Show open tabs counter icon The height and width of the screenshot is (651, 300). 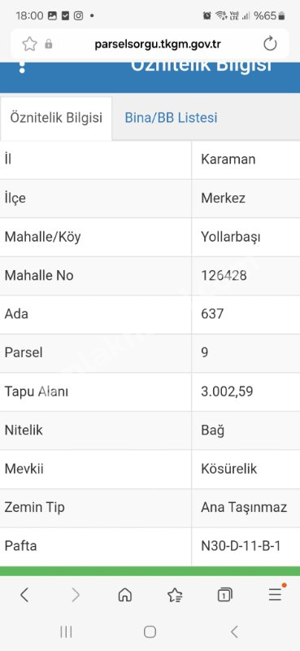(224, 595)
